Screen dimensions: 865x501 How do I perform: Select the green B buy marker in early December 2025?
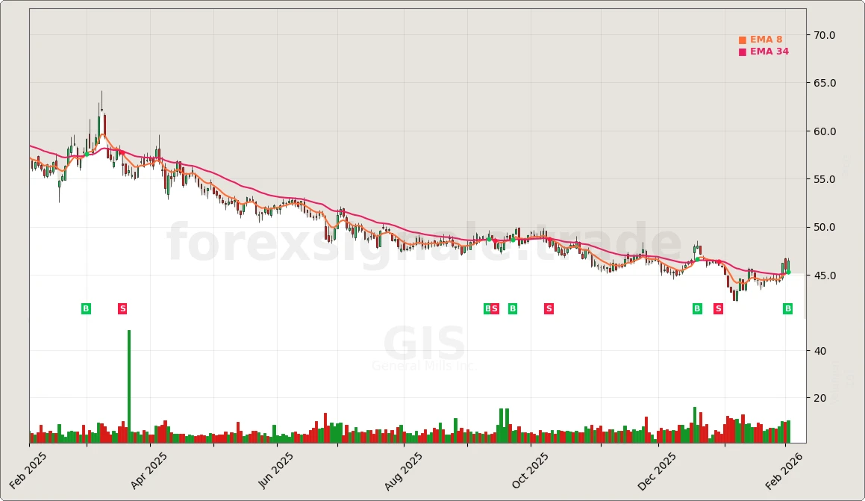(696, 308)
